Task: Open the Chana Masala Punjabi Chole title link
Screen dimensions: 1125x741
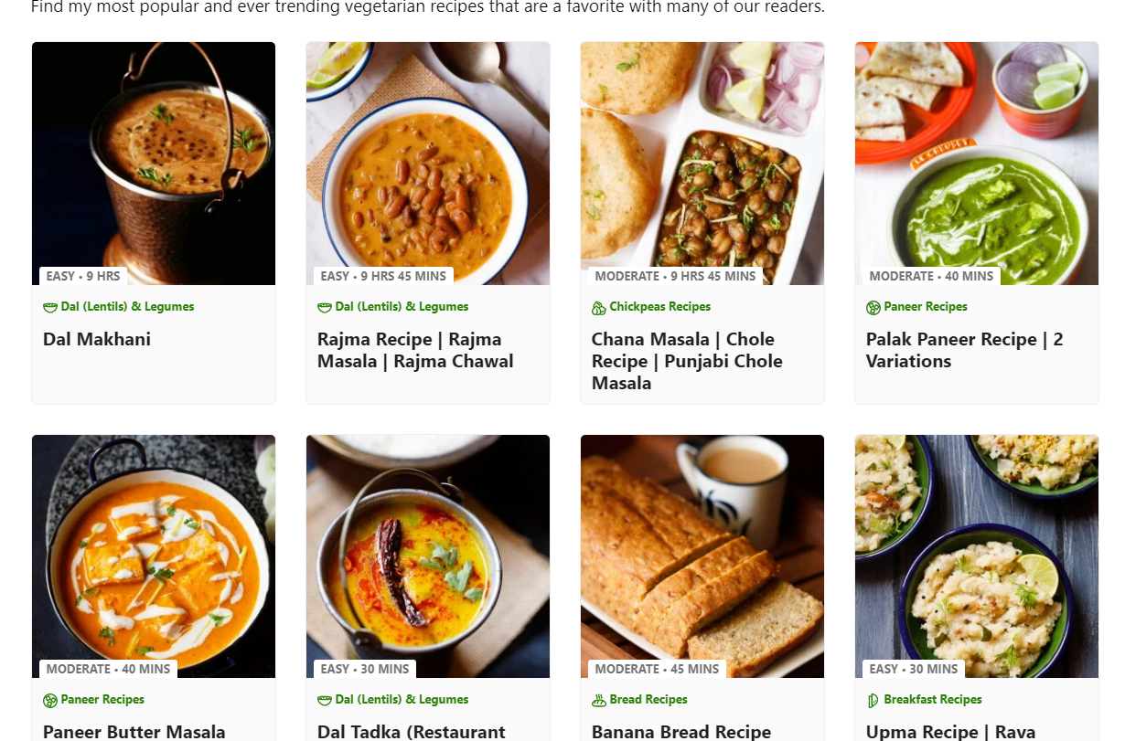Action: point(687,362)
